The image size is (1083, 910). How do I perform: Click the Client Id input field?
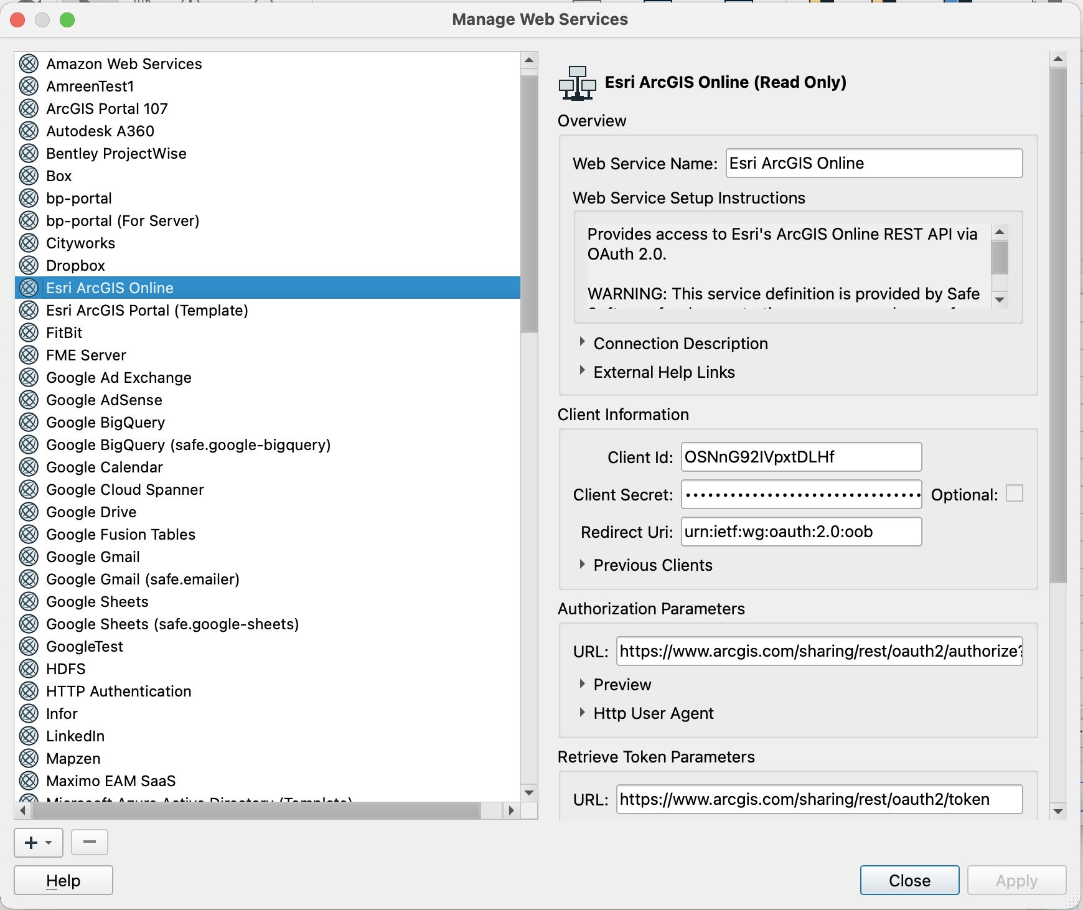(801, 457)
